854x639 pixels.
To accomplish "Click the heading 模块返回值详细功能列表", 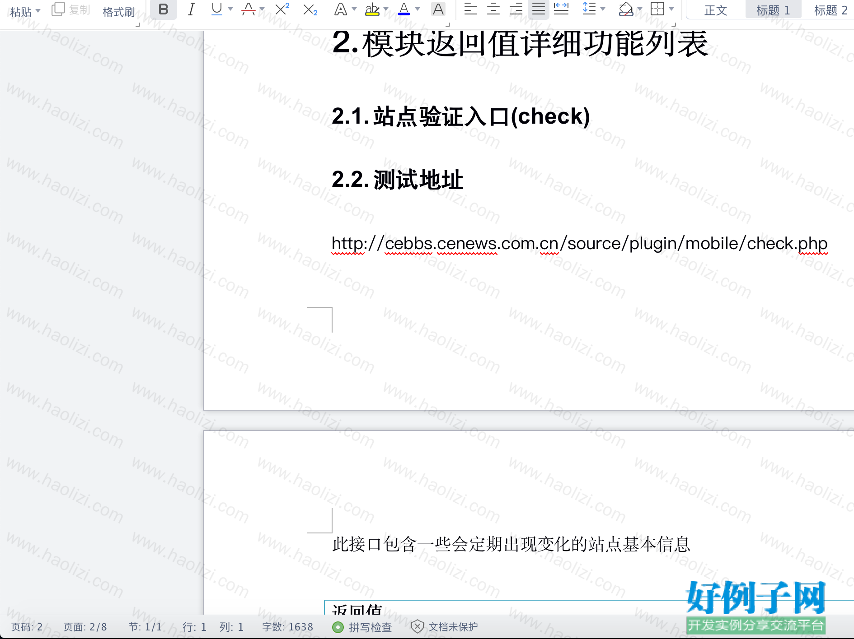I will tap(535, 43).
